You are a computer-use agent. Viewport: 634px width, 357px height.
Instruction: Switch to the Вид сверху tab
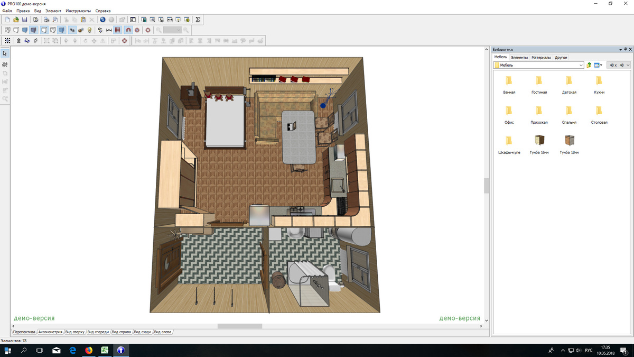point(75,332)
